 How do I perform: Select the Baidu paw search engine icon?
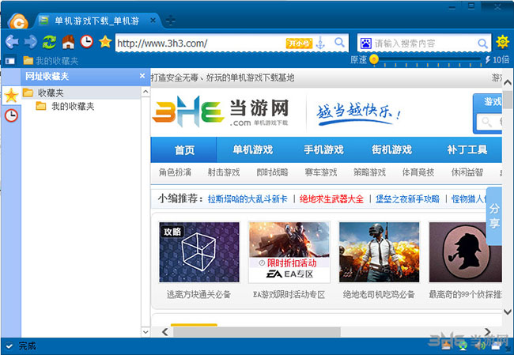pyautogui.click(x=365, y=43)
